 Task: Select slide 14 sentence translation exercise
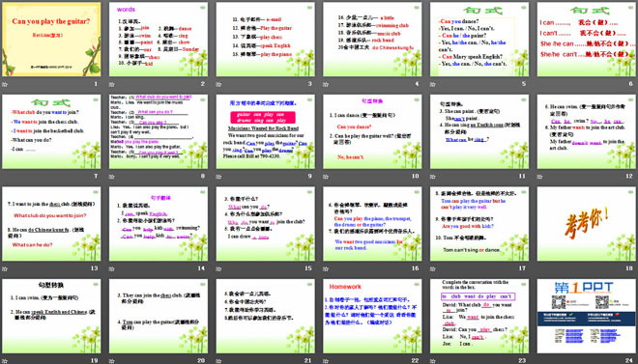coord(159,224)
